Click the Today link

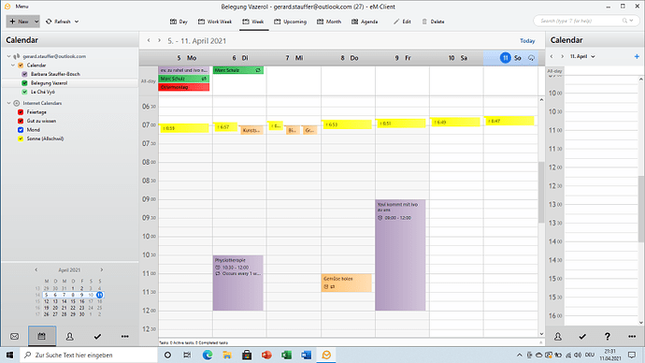tap(527, 41)
